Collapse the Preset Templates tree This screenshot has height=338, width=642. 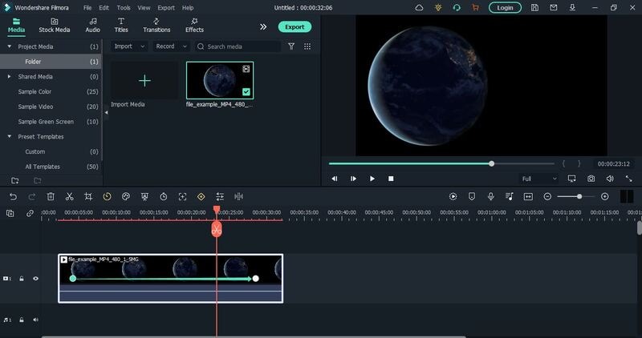(x=10, y=136)
